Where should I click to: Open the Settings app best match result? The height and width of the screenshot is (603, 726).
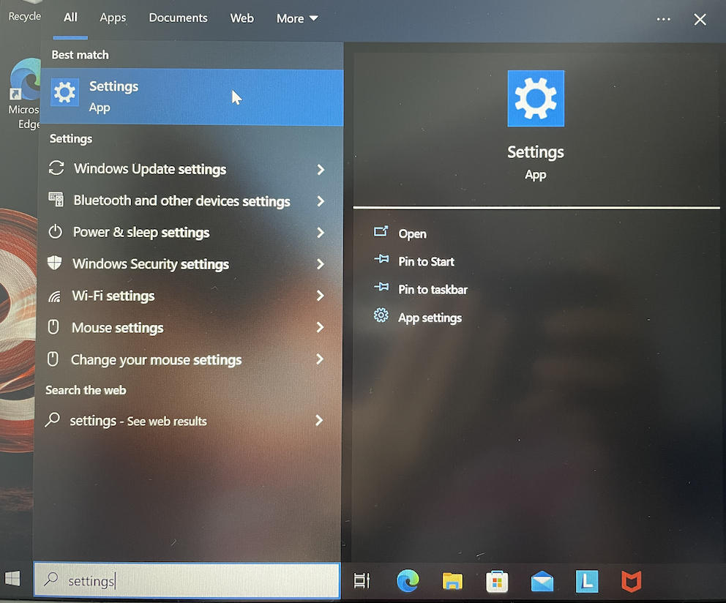(x=192, y=97)
